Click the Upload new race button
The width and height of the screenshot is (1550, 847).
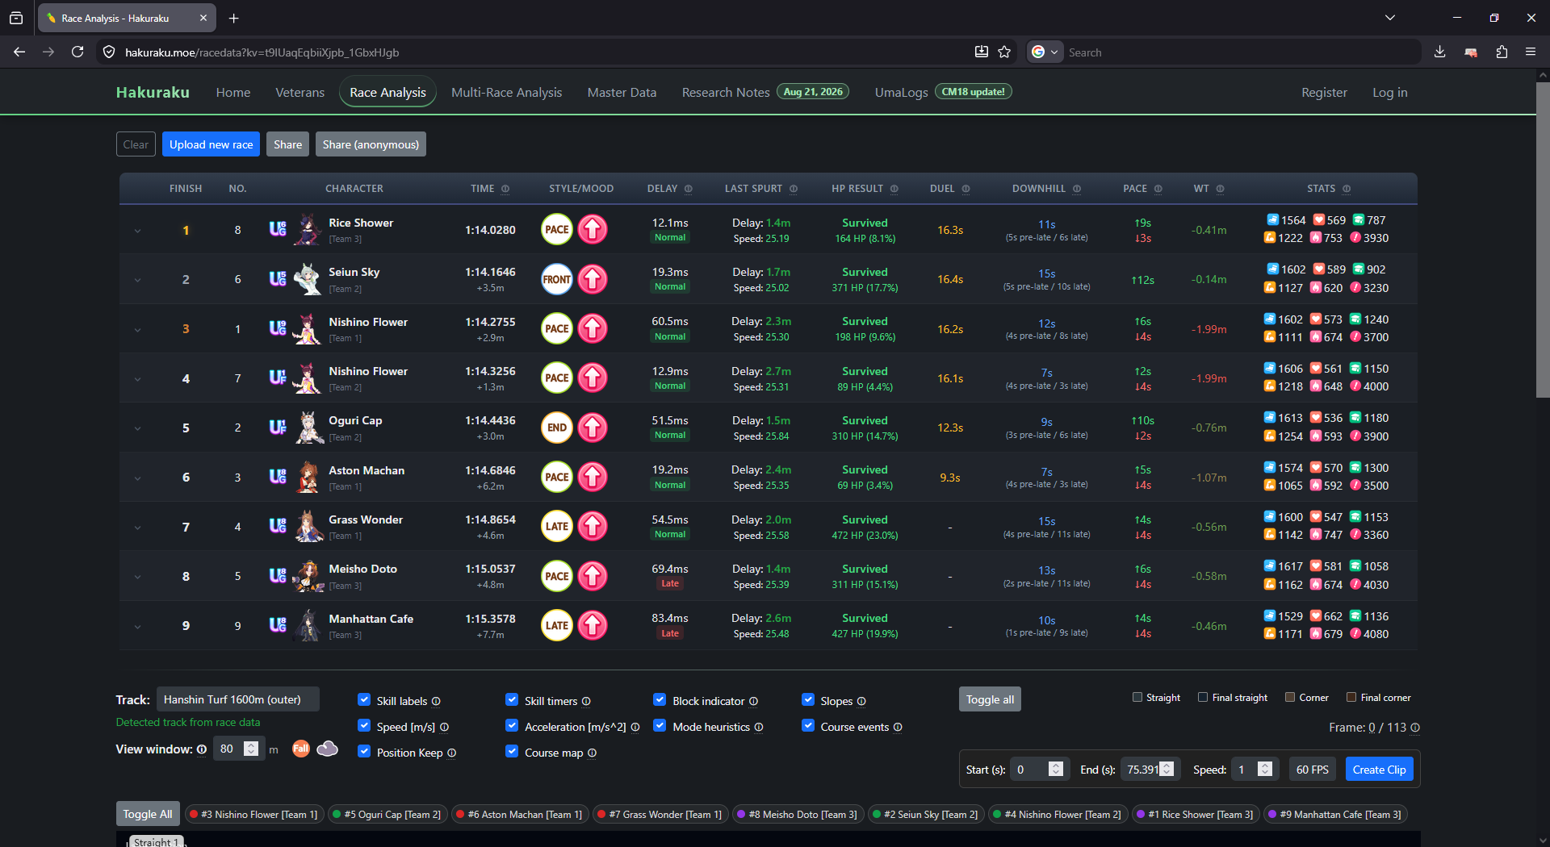coord(211,144)
